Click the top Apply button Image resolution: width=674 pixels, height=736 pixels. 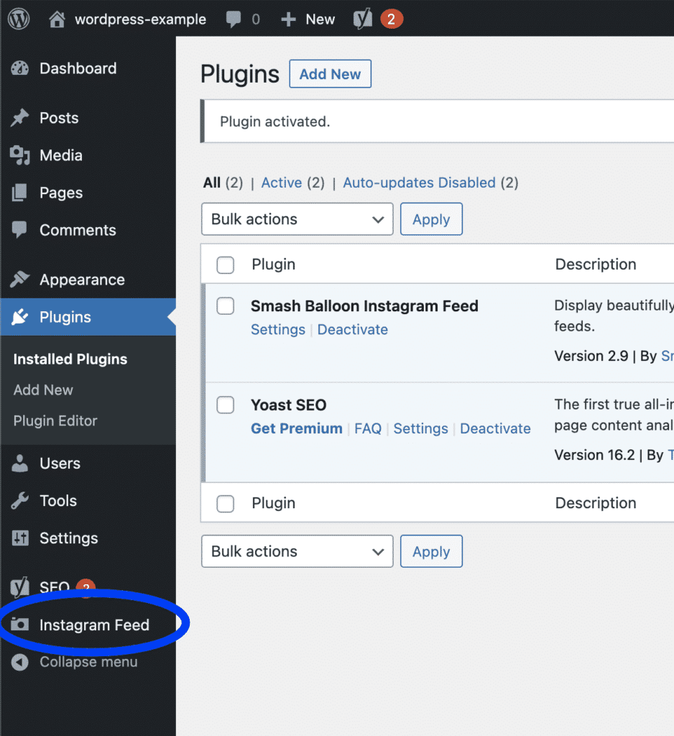[431, 219]
